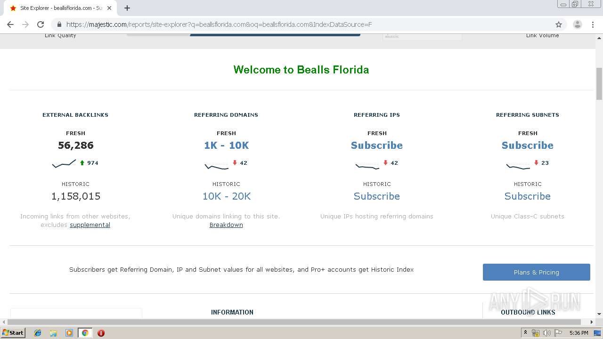
Task: Click the scroll right arrow of the horizontal scrollbar
Action: 592,322
